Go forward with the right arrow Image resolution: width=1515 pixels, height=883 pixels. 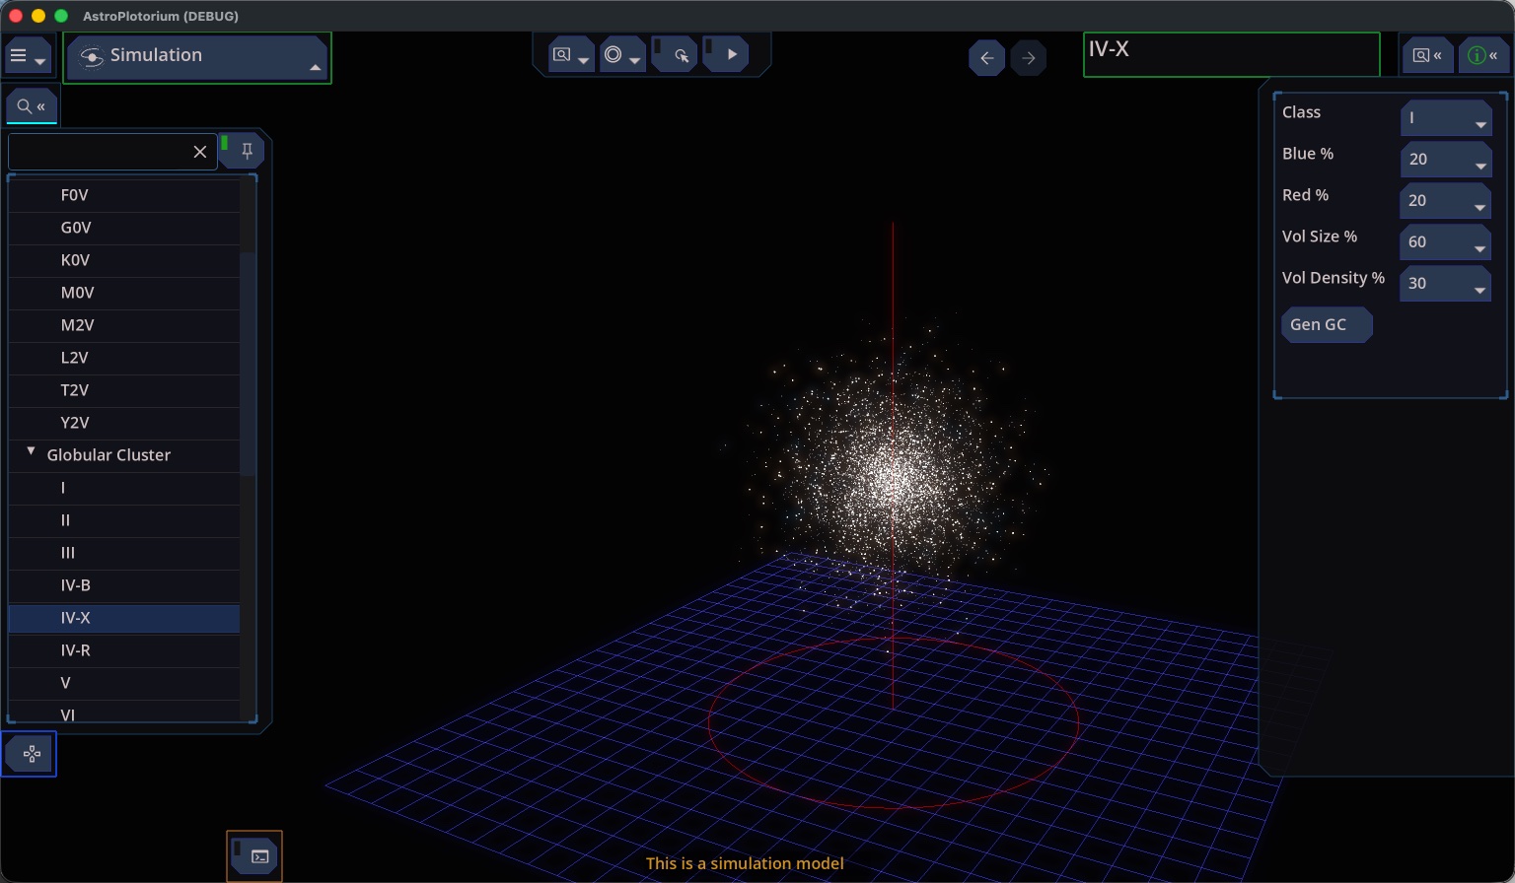1029,58
